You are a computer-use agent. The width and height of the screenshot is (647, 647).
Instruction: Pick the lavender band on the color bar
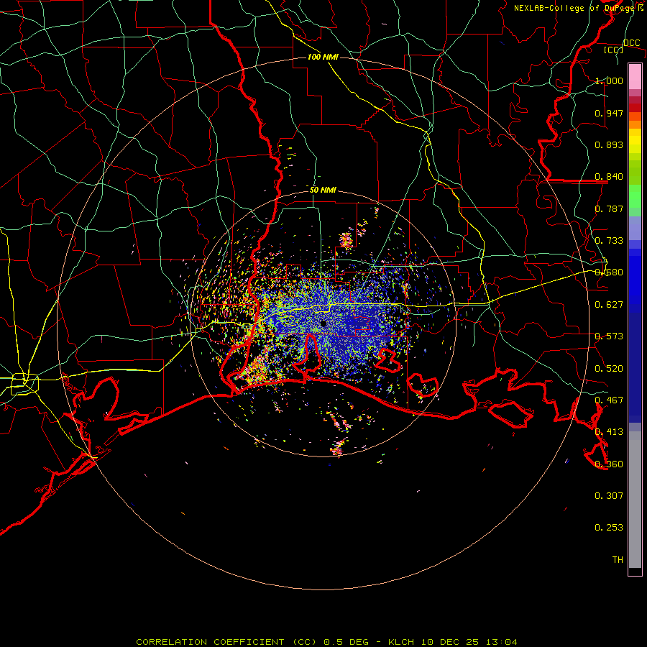click(x=635, y=228)
